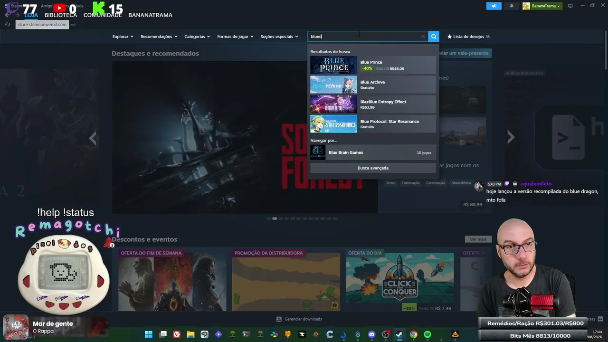Click the Construção tag
This screenshot has width=608, height=342.
436,183
